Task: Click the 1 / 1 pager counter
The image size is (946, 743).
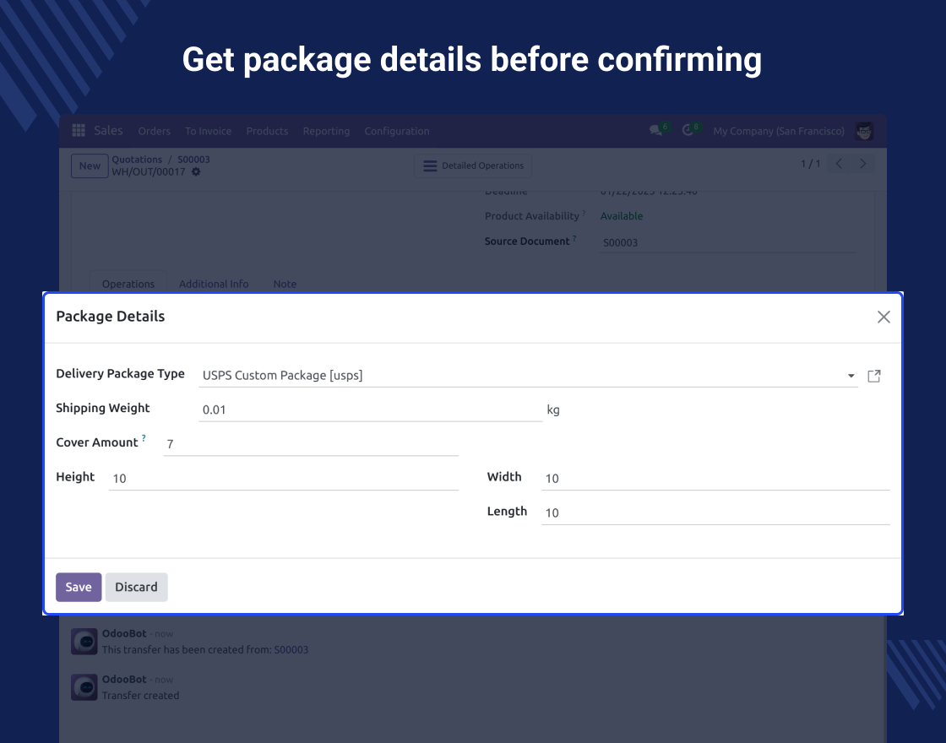Action: 810,164
